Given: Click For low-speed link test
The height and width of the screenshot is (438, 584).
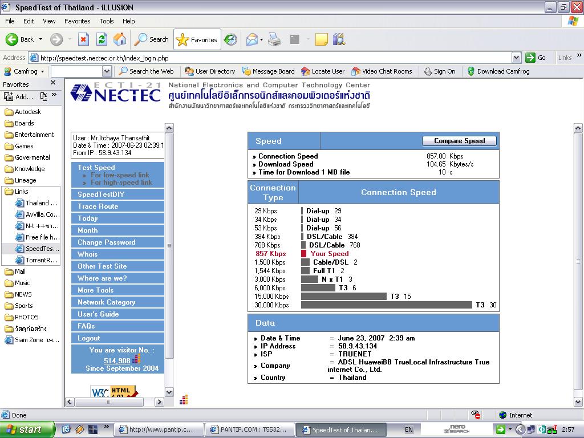Looking at the screenshot, I should point(120,175).
